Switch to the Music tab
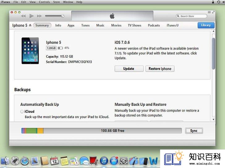The image size is (225, 168). click(x=100, y=25)
